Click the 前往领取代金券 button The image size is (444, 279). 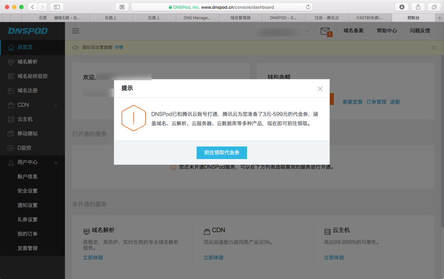coord(221,152)
